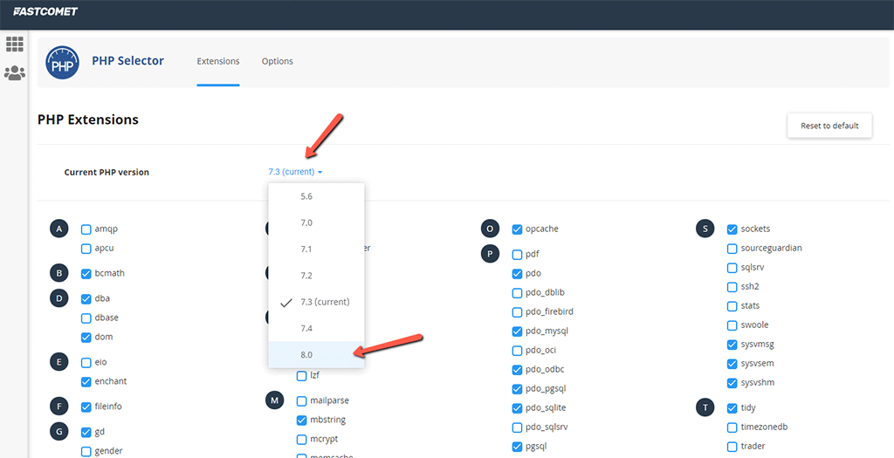
Task: Enable the ssh2 extension
Action: point(732,287)
